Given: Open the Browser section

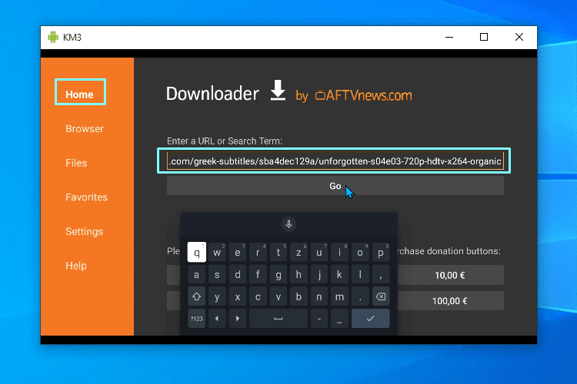Looking at the screenshot, I should 85,128.
